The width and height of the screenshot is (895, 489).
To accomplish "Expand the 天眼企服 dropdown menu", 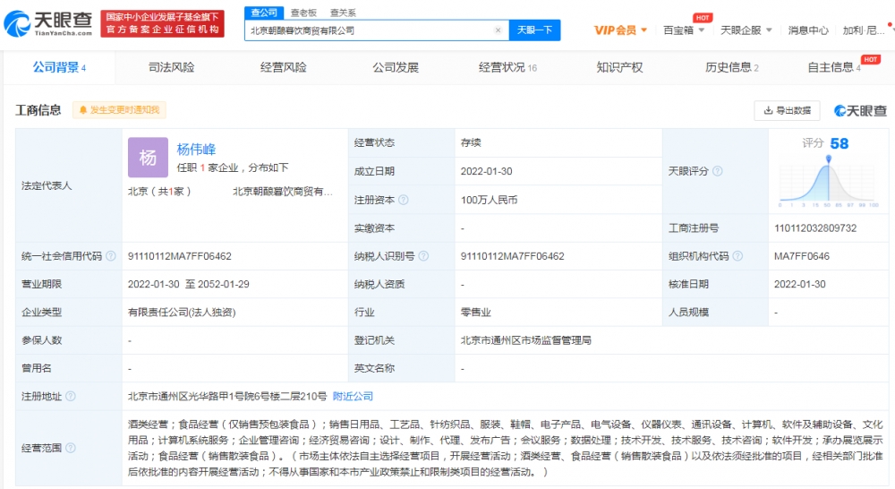I will (746, 30).
